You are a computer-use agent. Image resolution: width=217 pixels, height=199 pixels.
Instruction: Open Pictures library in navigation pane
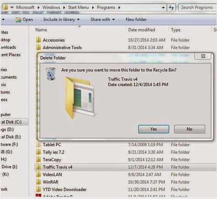coord(5,92)
